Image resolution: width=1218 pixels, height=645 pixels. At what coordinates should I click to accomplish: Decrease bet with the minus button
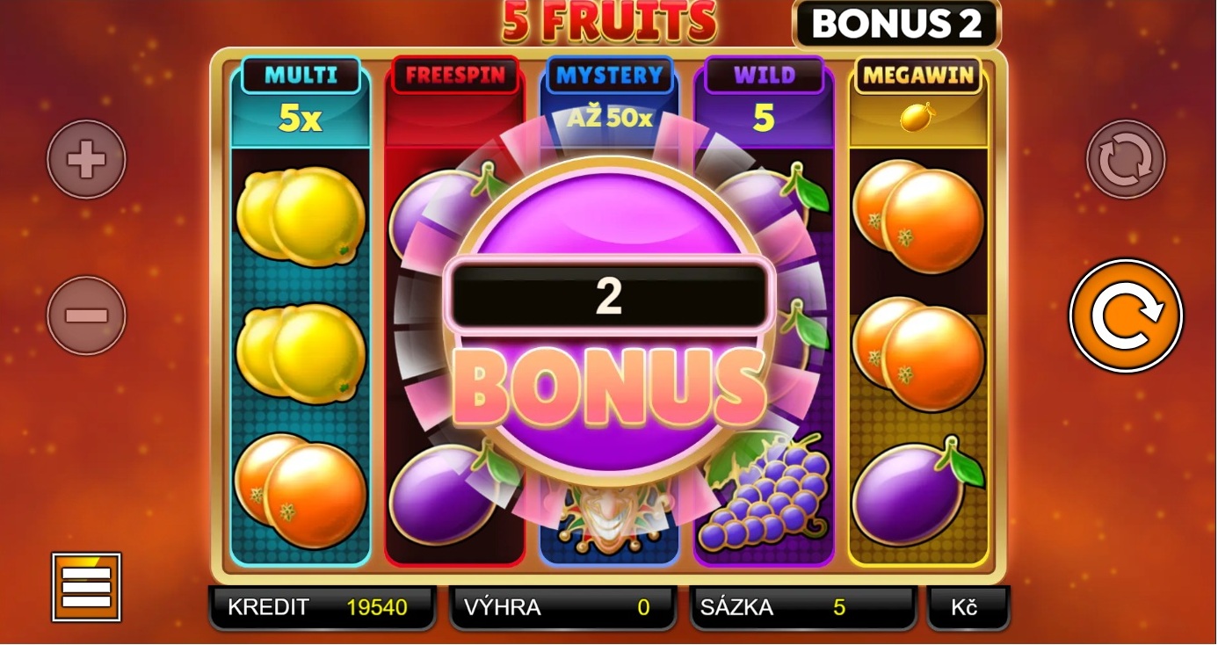[86, 315]
